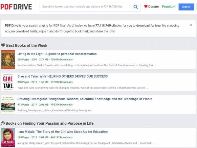Click the '2.03 MB' file size
Viewport: 197px width, 148px height.
44,105
